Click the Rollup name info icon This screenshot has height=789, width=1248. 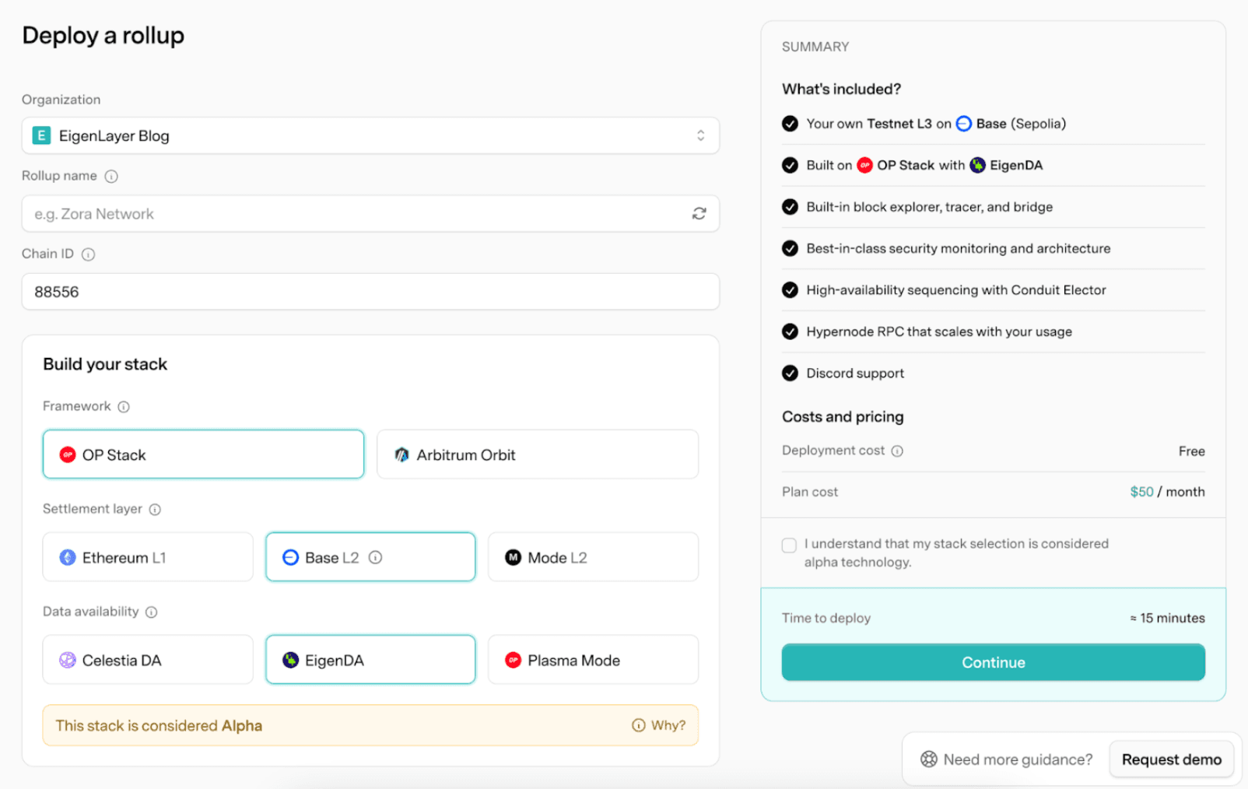[111, 177]
